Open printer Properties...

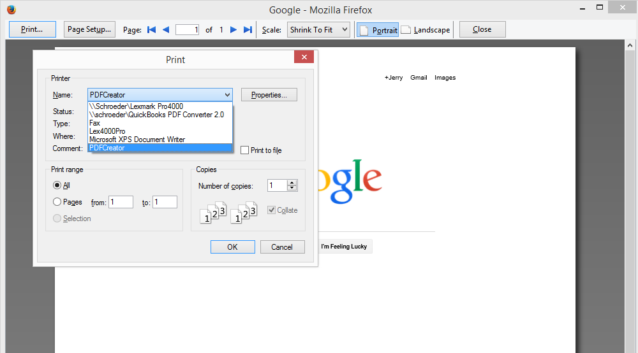pos(269,95)
